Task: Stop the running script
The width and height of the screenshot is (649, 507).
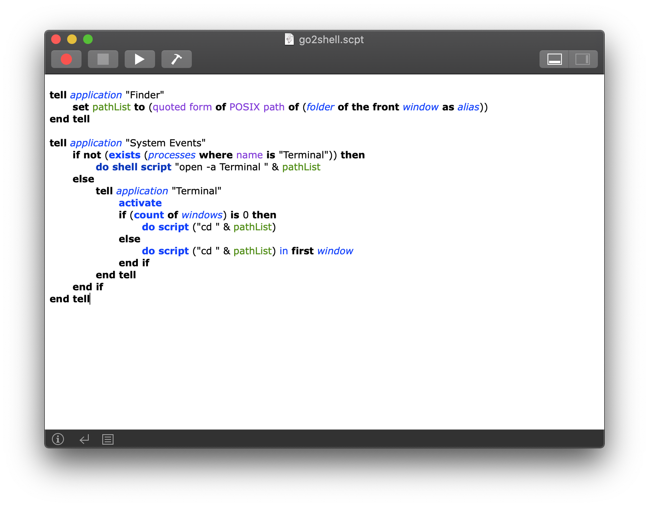Action: pyautogui.click(x=103, y=59)
